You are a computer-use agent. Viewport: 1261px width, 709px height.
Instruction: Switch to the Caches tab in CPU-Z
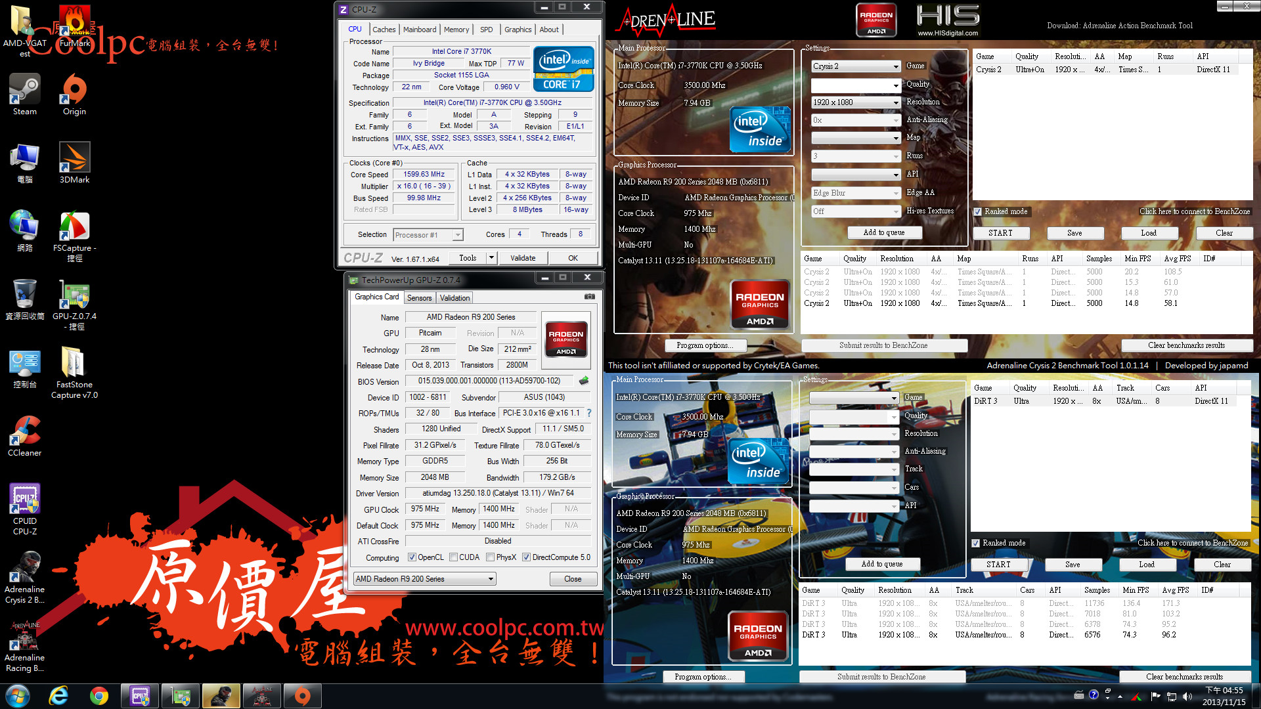384,30
